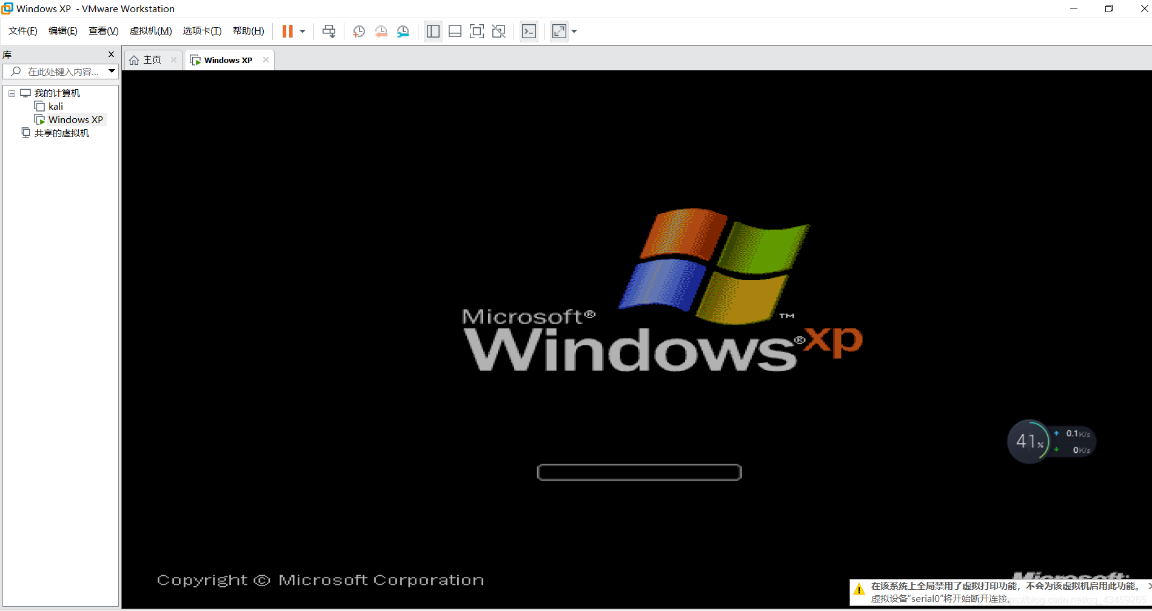Click the home icon on 主页 tab
1152x611 pixels.
tap(134, 60)
